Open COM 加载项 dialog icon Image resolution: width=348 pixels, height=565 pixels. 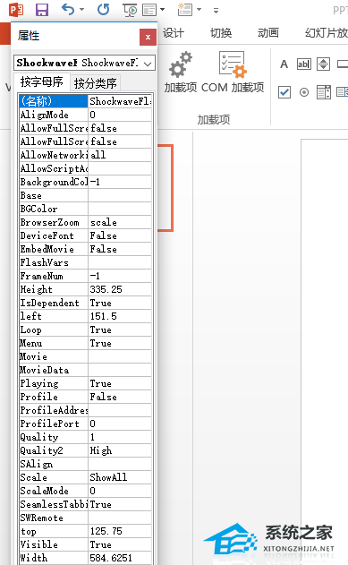[233, 64]
